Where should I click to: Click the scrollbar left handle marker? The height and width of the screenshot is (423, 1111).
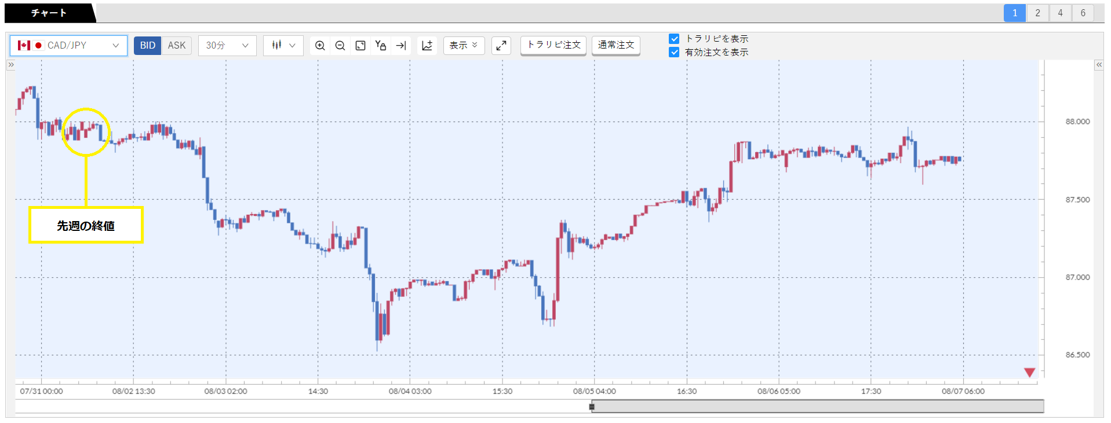pyautogui.click(x=592, y=407)
